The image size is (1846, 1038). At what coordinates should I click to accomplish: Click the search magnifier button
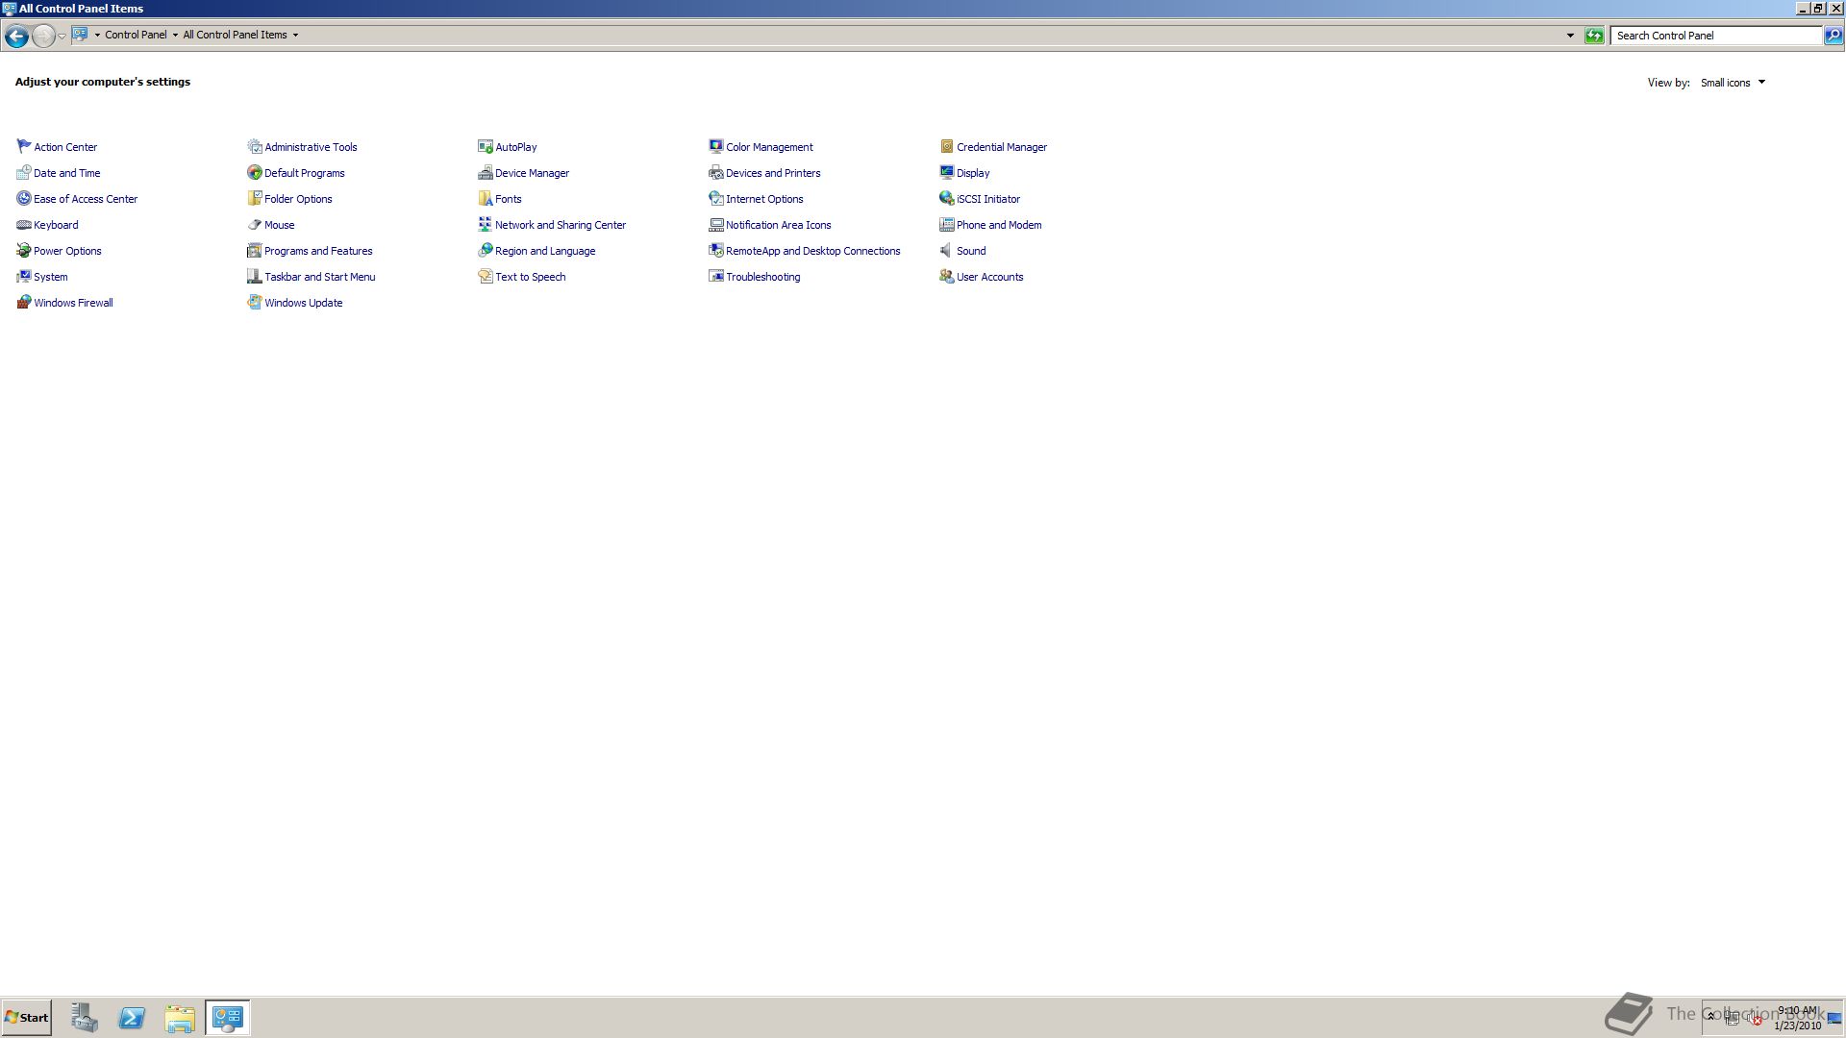click(x=1834, y=36)
